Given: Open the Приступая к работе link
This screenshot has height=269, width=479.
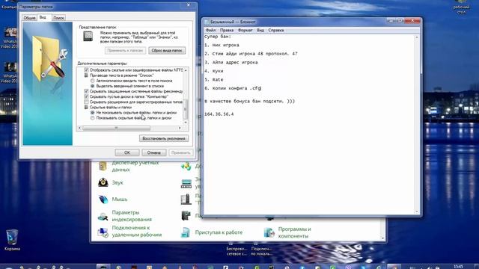Looking at the screenshot, I should tap(219, 232).
